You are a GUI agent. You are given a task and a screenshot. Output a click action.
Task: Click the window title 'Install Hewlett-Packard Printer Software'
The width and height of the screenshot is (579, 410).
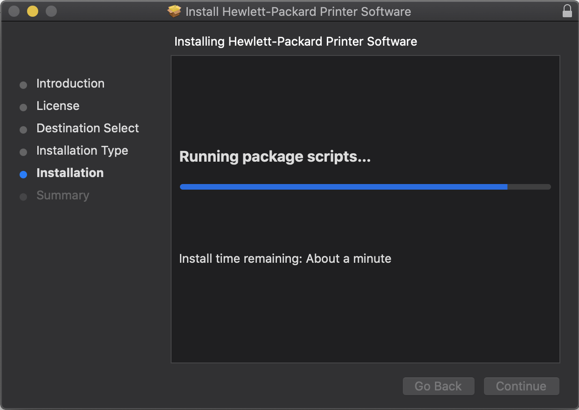point(298,12)
